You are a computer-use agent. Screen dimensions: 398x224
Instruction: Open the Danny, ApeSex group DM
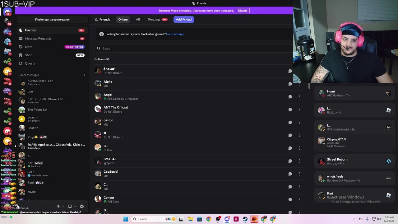click(x=52, y=146)
